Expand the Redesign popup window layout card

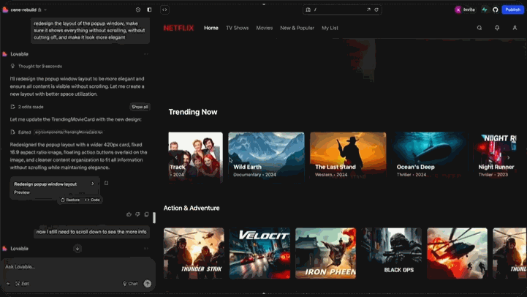(x=54, y=188)
